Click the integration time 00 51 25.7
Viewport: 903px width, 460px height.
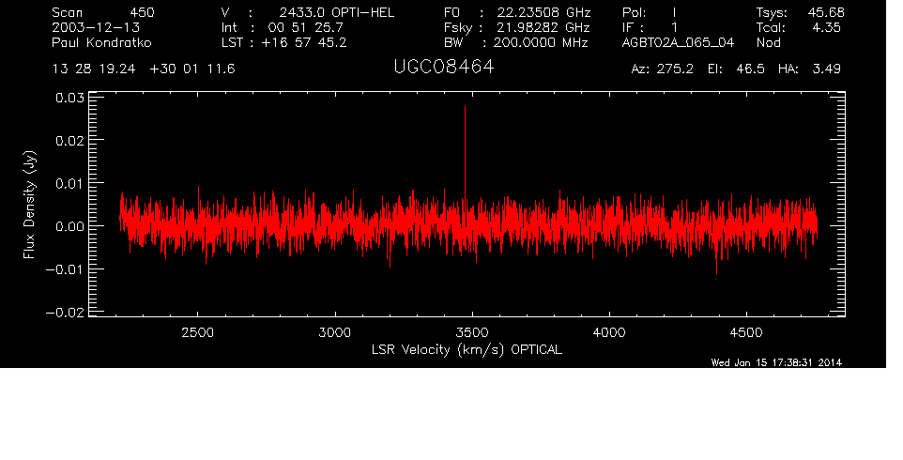pos(306,27)
